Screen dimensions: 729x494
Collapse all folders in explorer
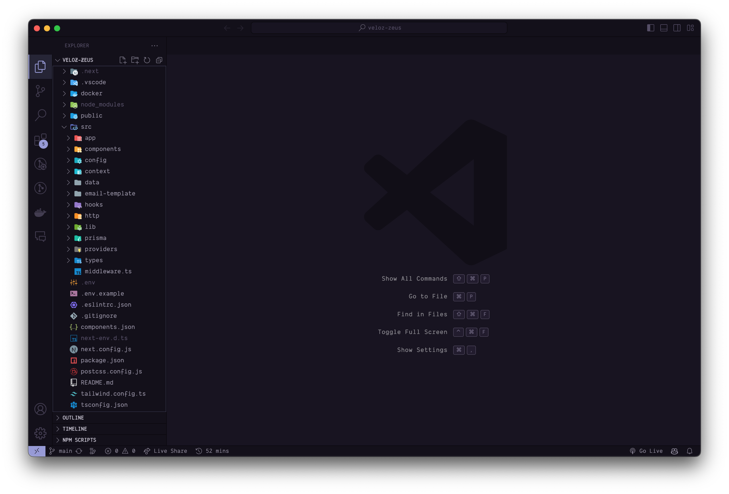click(159, 60)
